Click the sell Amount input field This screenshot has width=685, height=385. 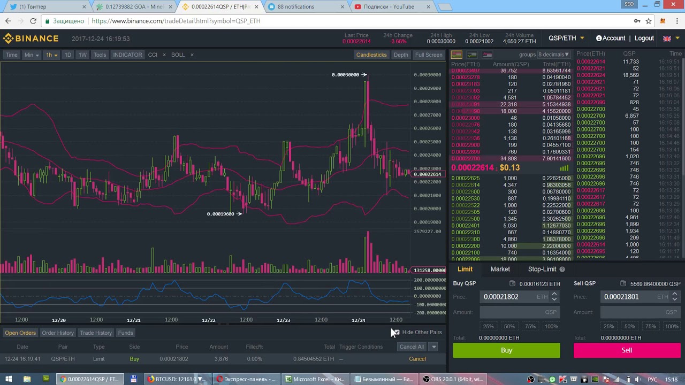(641, 312)
